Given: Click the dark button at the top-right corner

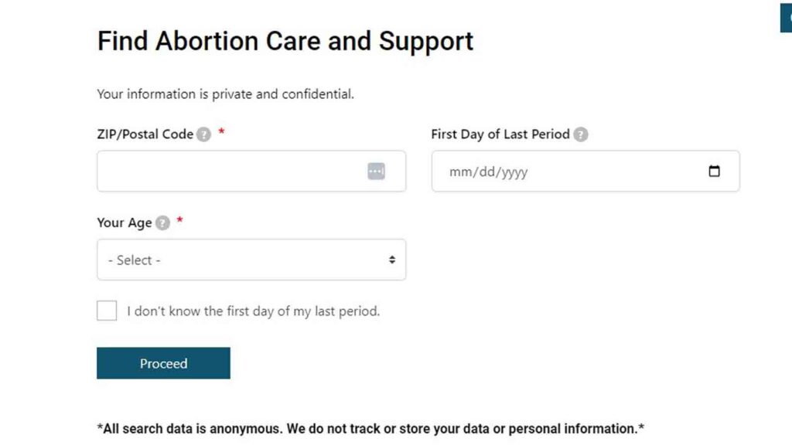Looking at the screenshot, I should [x=786, y=17].
